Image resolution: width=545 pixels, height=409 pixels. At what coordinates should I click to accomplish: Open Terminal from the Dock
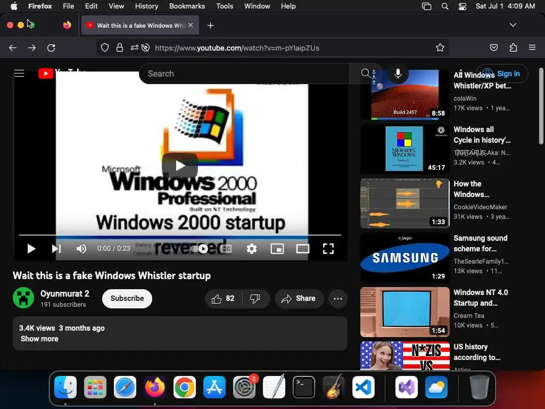coord(304,387)
